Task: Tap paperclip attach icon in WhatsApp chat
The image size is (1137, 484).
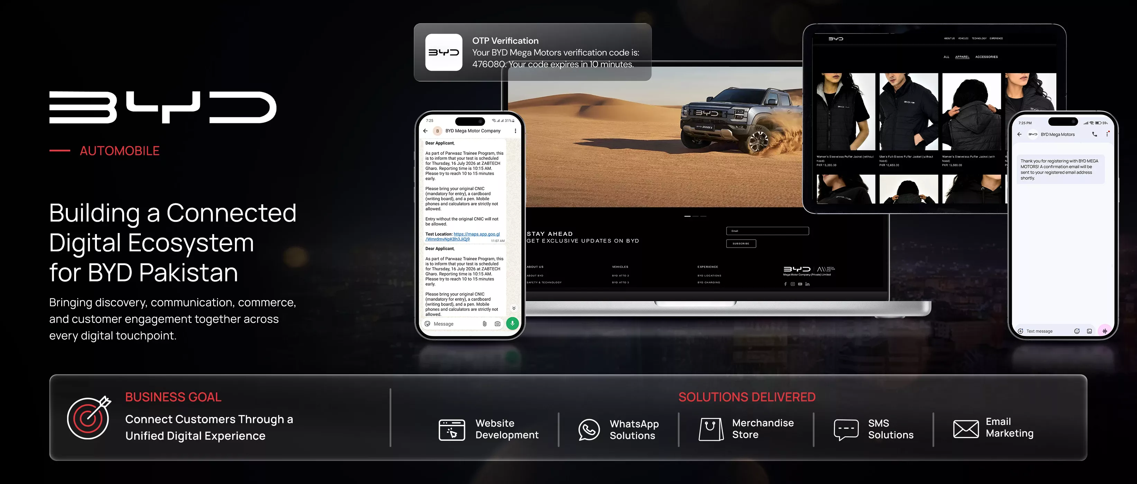Action: [x=484, y=324]
